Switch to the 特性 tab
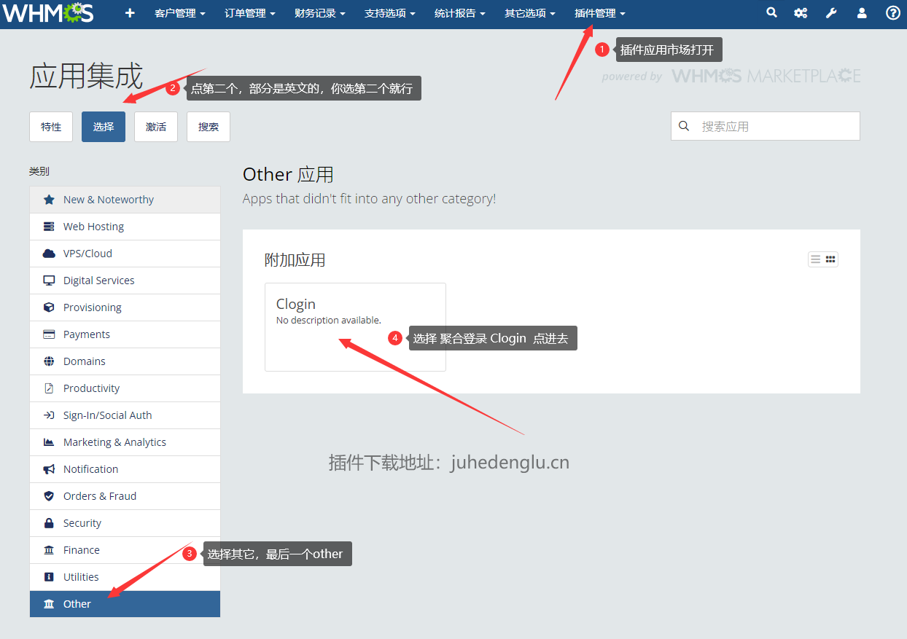907x639 pixels. click(x=51, y=127)
